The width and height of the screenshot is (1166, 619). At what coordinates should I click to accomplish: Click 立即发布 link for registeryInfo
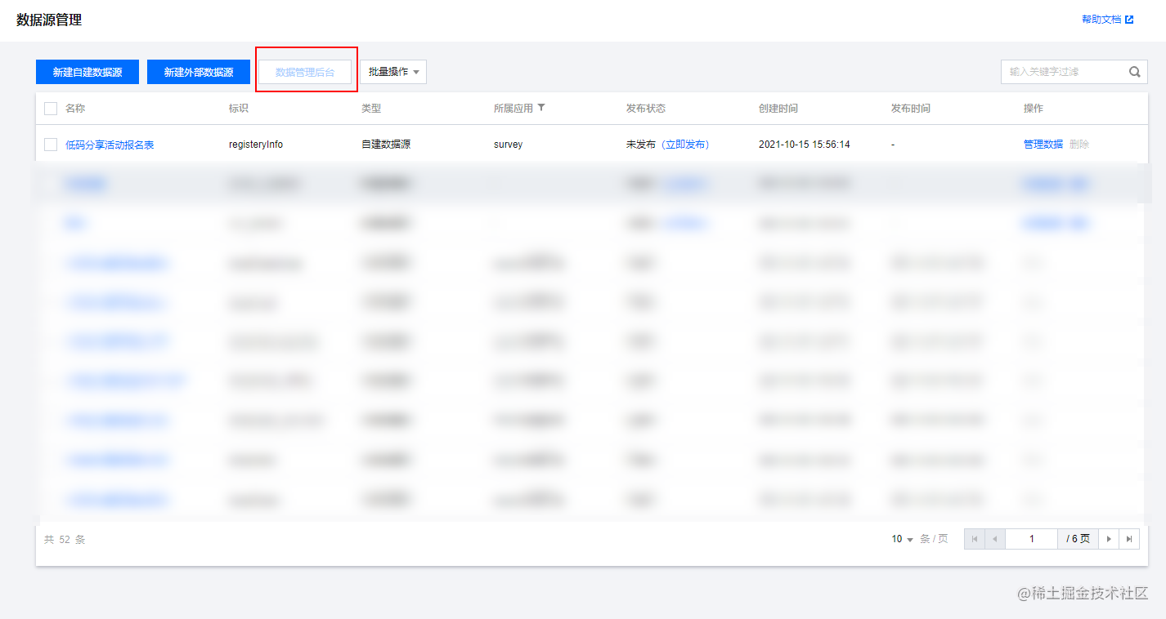pos(685,145)
